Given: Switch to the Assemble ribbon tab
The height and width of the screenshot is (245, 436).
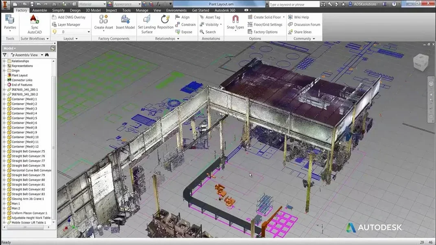Looking at the screenshot, I should tap(39, 10).
